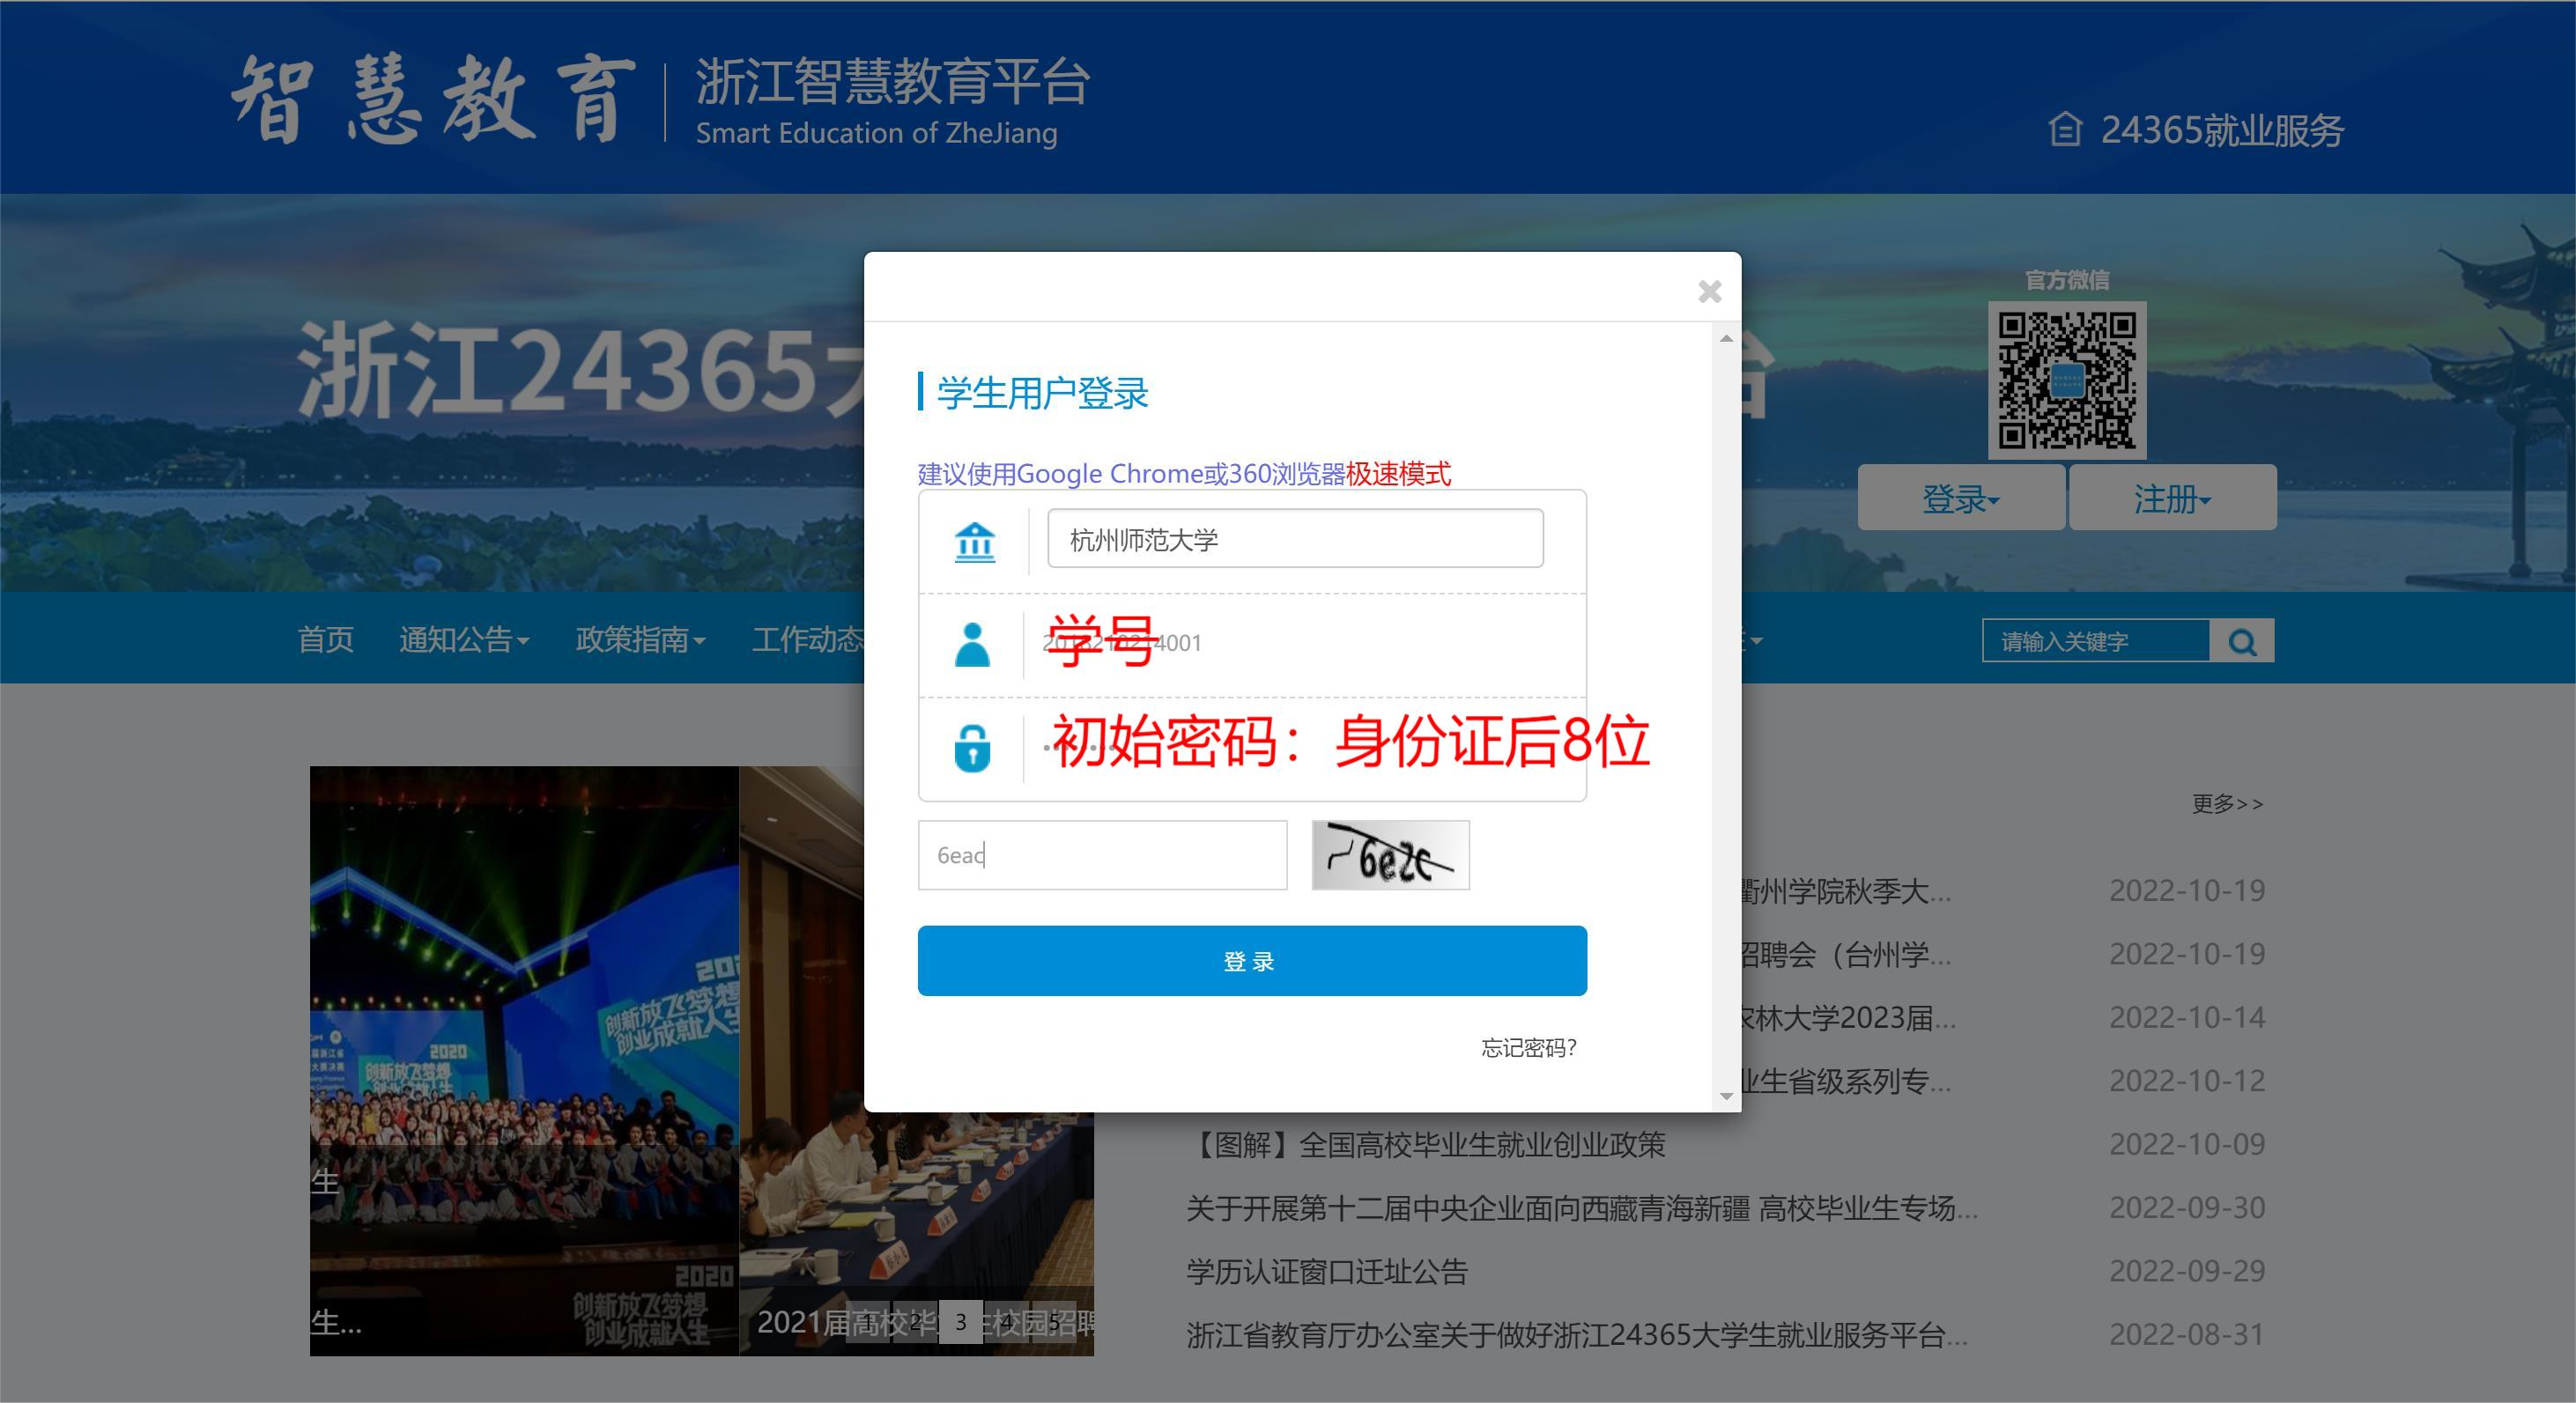Click the school name input field
This screenshot has width=2576, height=1403.
(1294, 540)
